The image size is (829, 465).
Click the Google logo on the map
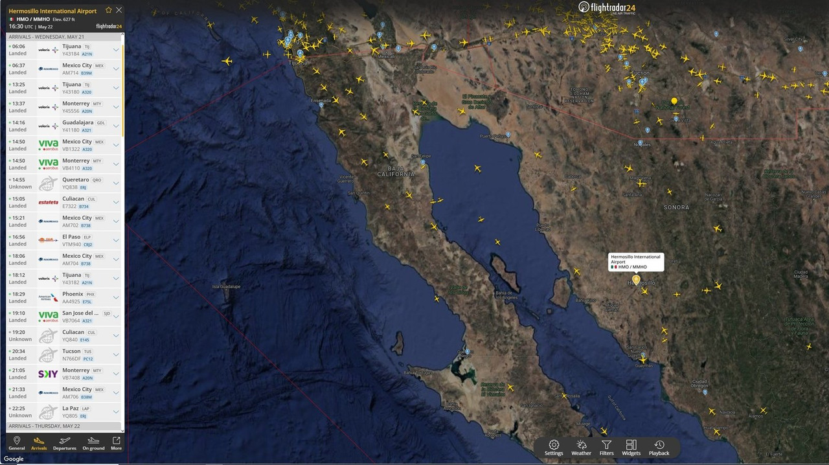coord(14,459)
